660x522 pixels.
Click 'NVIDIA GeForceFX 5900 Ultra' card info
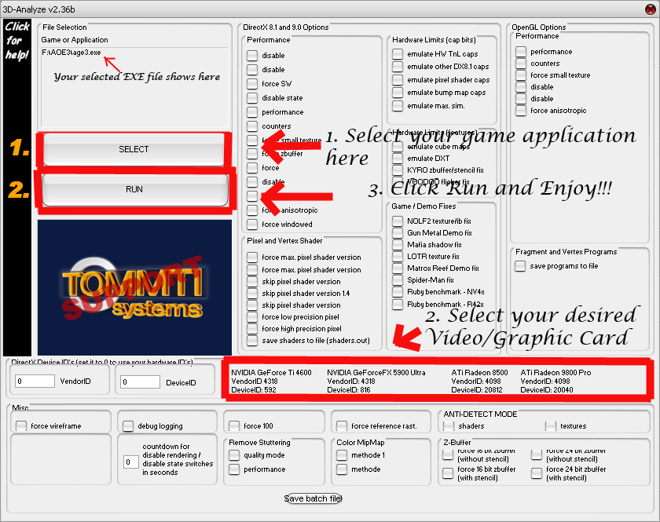[x=376, y=381]
